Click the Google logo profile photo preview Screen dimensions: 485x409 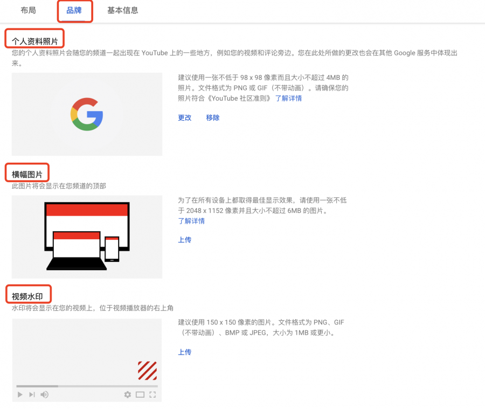[x=87, y=114]
